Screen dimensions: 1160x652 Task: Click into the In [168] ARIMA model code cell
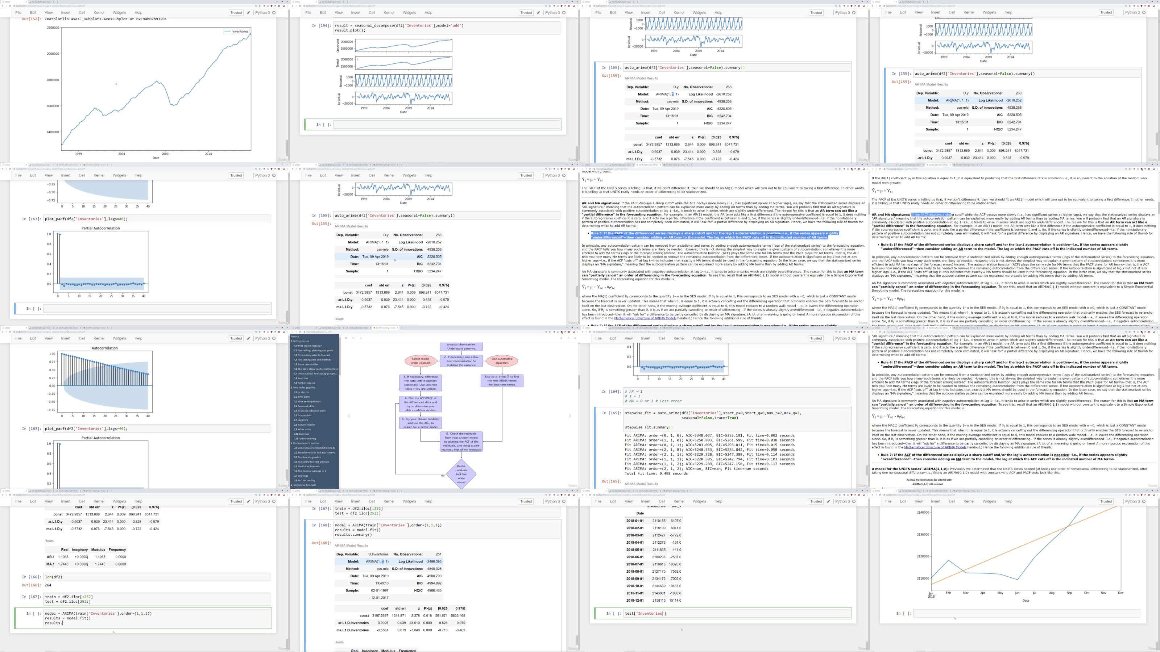click(x=447, y=530)
